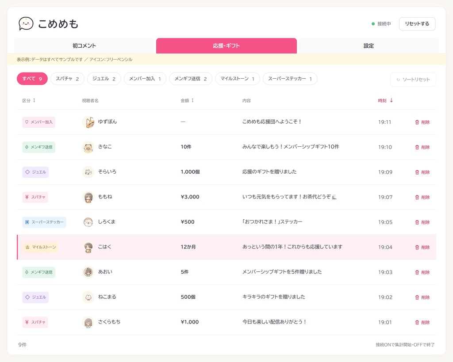Click the text こめめも応援団へようこそ!
453x362 pixels.
[x=272, y=122]
